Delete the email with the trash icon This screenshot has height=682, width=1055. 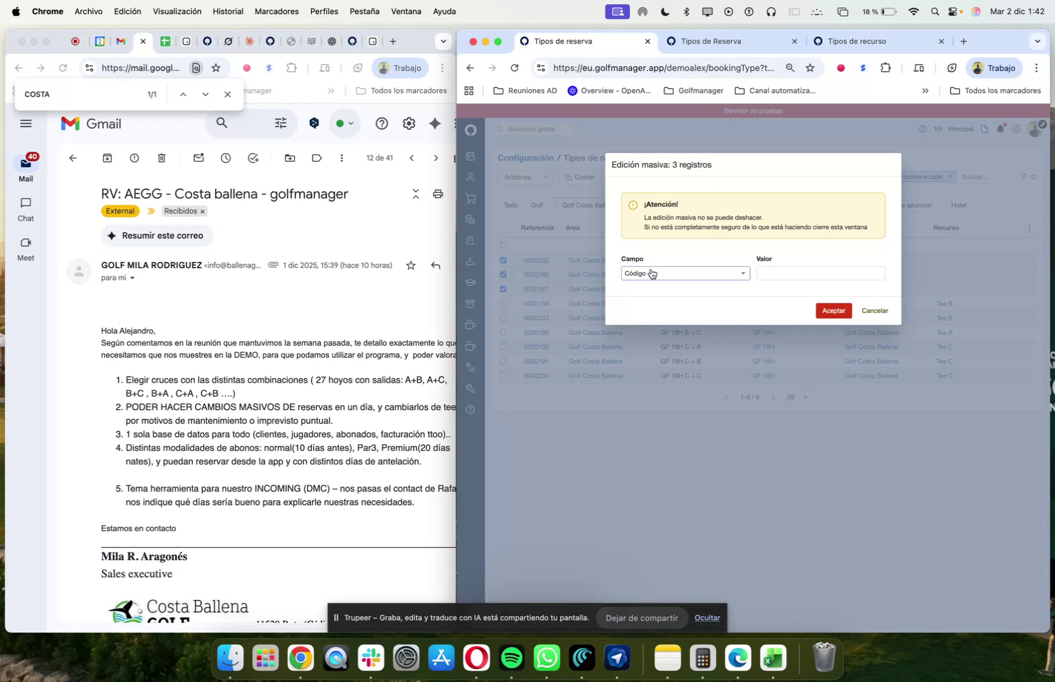click(162, 158)
